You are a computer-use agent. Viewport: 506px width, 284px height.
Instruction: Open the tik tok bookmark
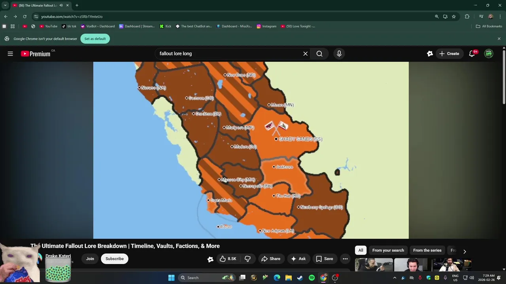pos(69,26)
